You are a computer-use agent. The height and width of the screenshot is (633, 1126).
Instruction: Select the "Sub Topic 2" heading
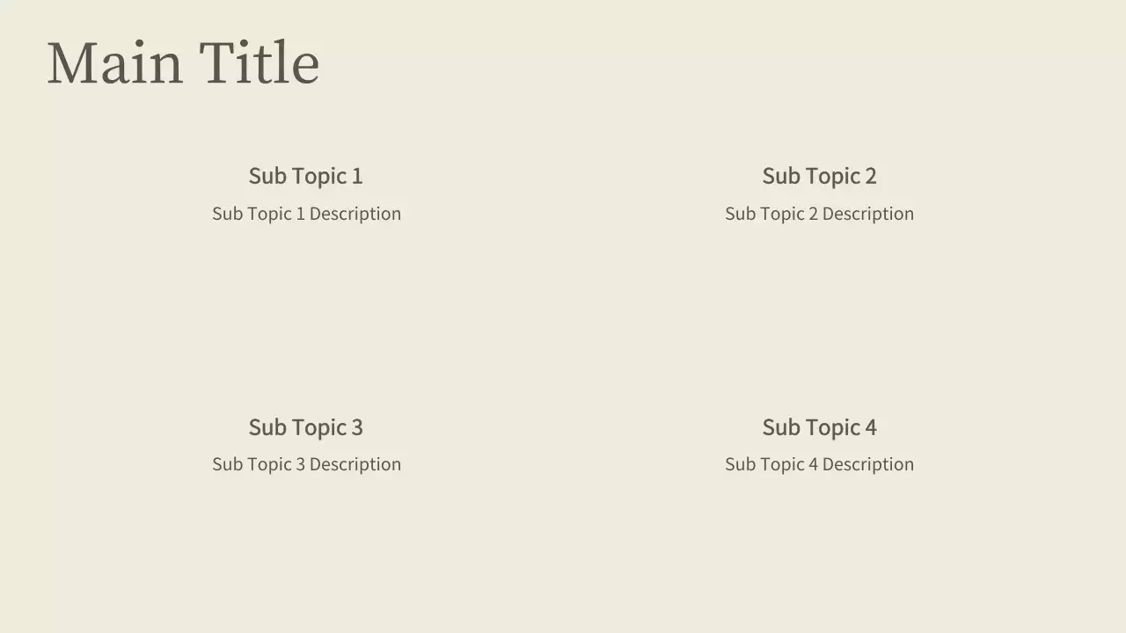coord(819,176)
